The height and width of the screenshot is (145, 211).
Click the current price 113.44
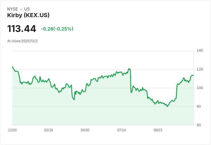click(22, 29)
